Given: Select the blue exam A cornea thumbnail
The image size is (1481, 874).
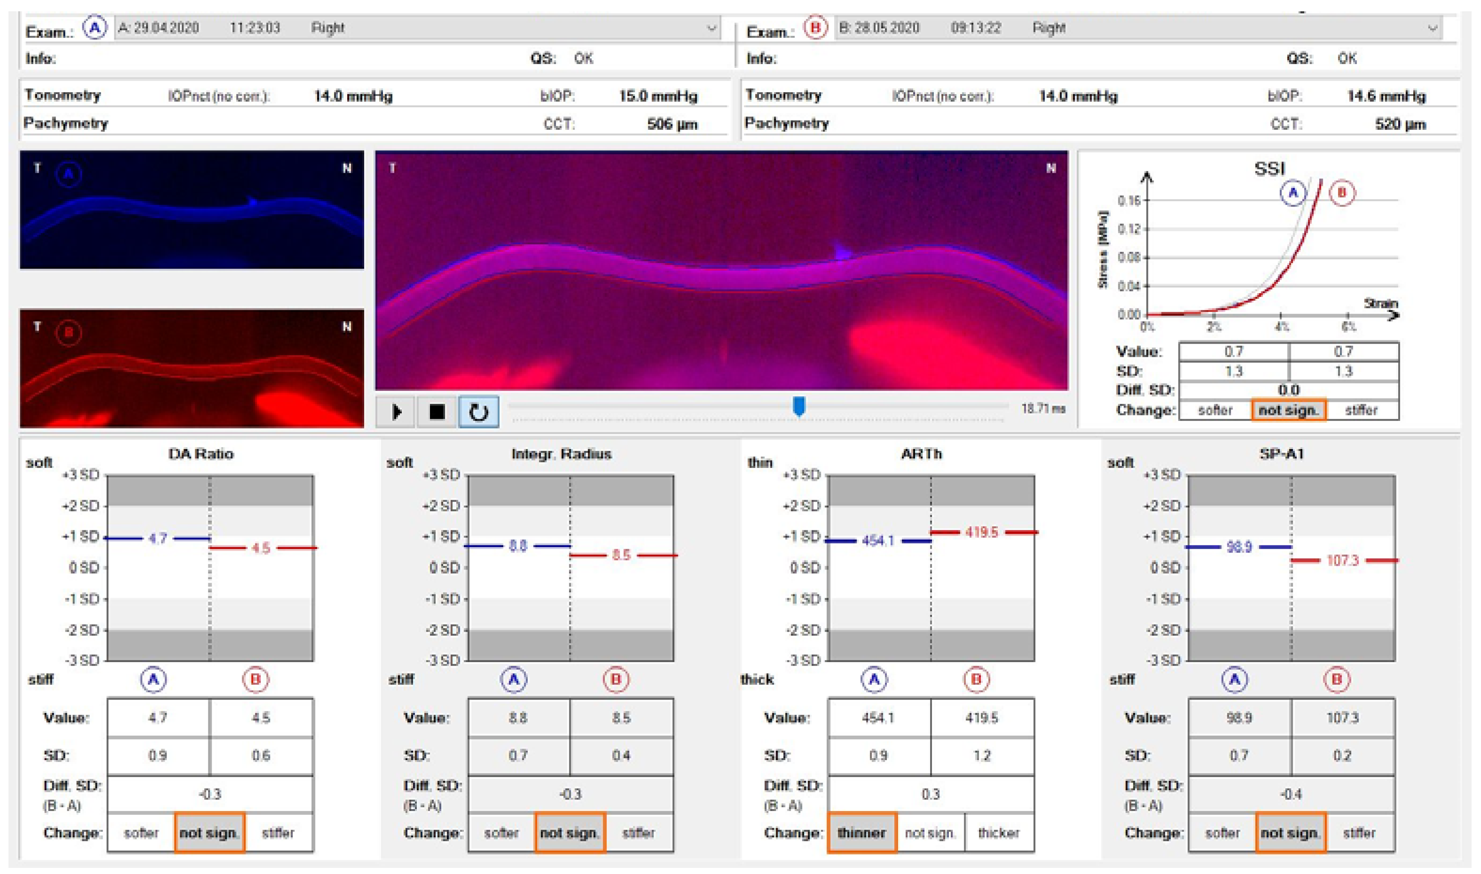Looking at the screenshot, I should tap(191, 209).
